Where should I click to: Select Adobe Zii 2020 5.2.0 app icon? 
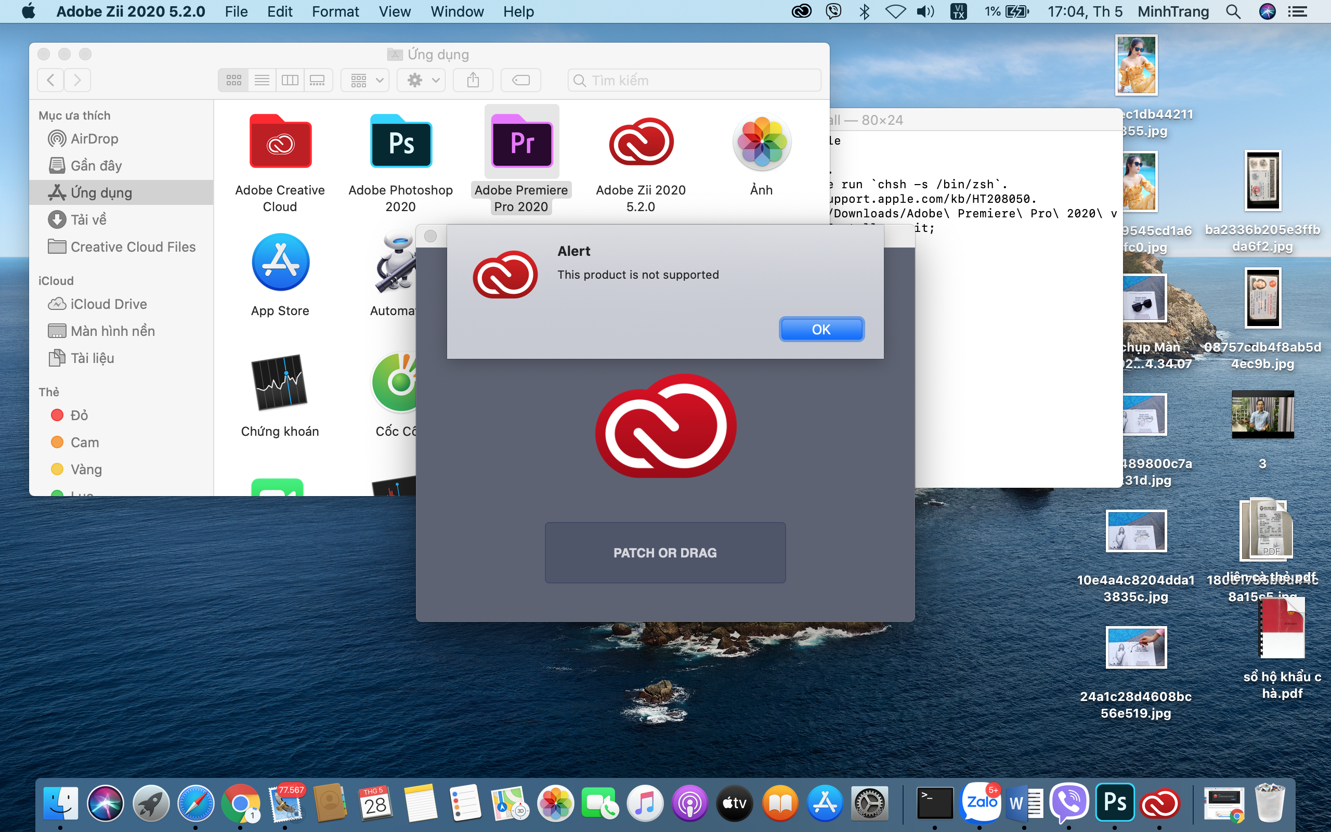pos(641,142)
